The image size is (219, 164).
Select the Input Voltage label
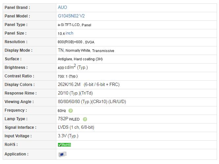(18, 136)
